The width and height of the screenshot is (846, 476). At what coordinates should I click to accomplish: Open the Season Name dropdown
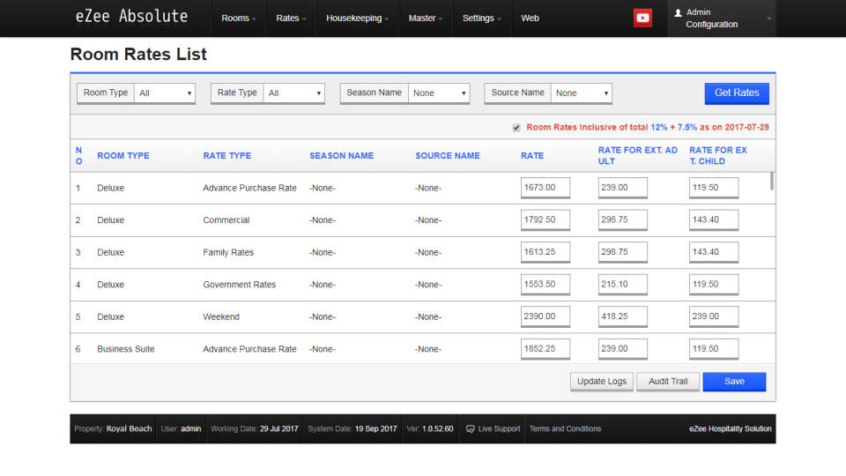coord(439,93)
